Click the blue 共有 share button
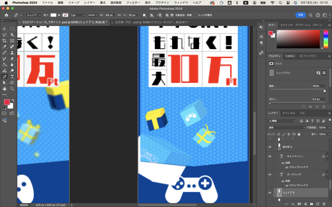332x207 pixels. tap(301, 15)
